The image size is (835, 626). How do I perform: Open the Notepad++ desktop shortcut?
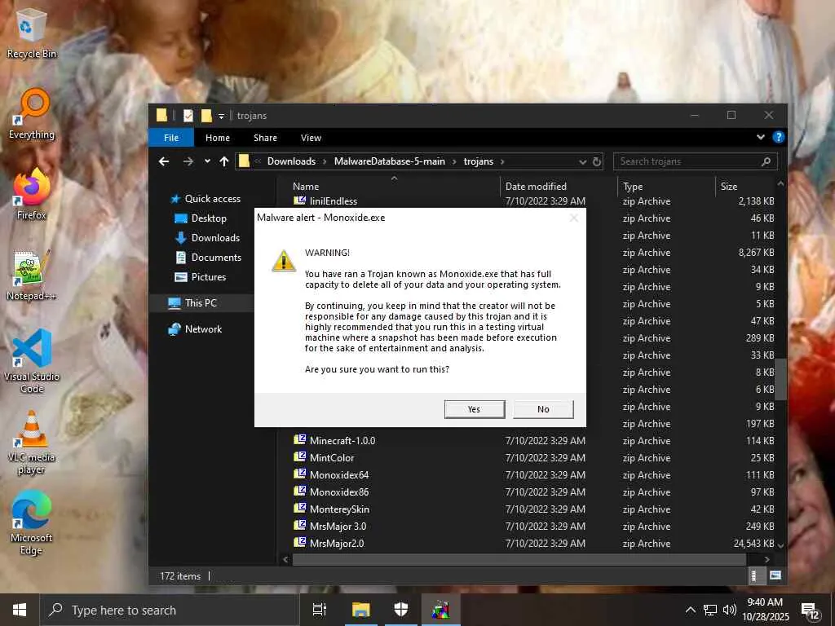[32, 276]
